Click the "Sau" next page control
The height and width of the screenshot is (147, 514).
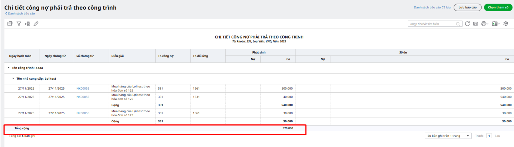497,136
